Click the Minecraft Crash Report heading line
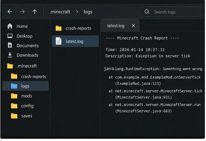206x141 pixels. point(142,38)
